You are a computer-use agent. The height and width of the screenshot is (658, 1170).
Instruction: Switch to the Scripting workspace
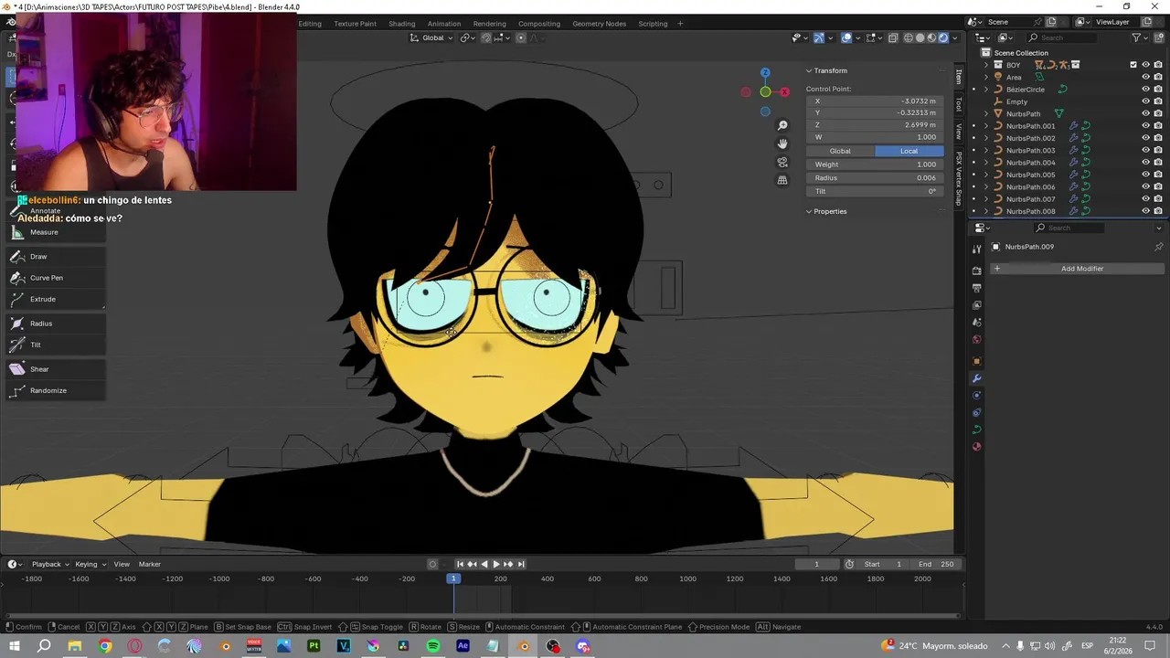[653, 24]
